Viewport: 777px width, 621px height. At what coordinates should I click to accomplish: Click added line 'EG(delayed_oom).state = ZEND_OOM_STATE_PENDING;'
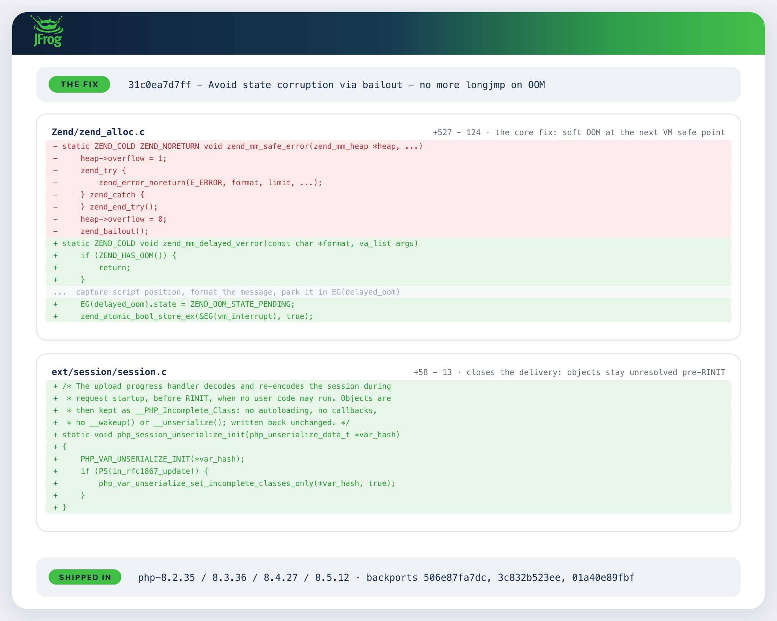click(x=388, y=304)
